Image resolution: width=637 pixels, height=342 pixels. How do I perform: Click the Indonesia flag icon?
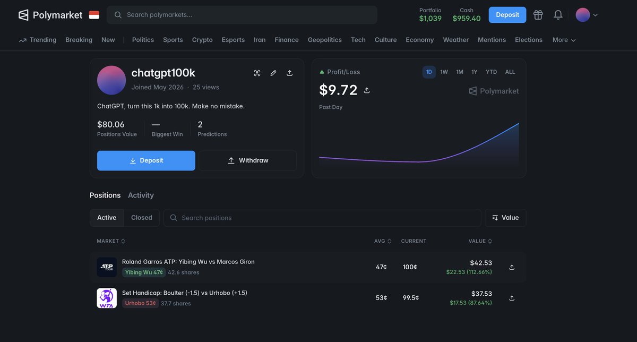pos(94,15)
